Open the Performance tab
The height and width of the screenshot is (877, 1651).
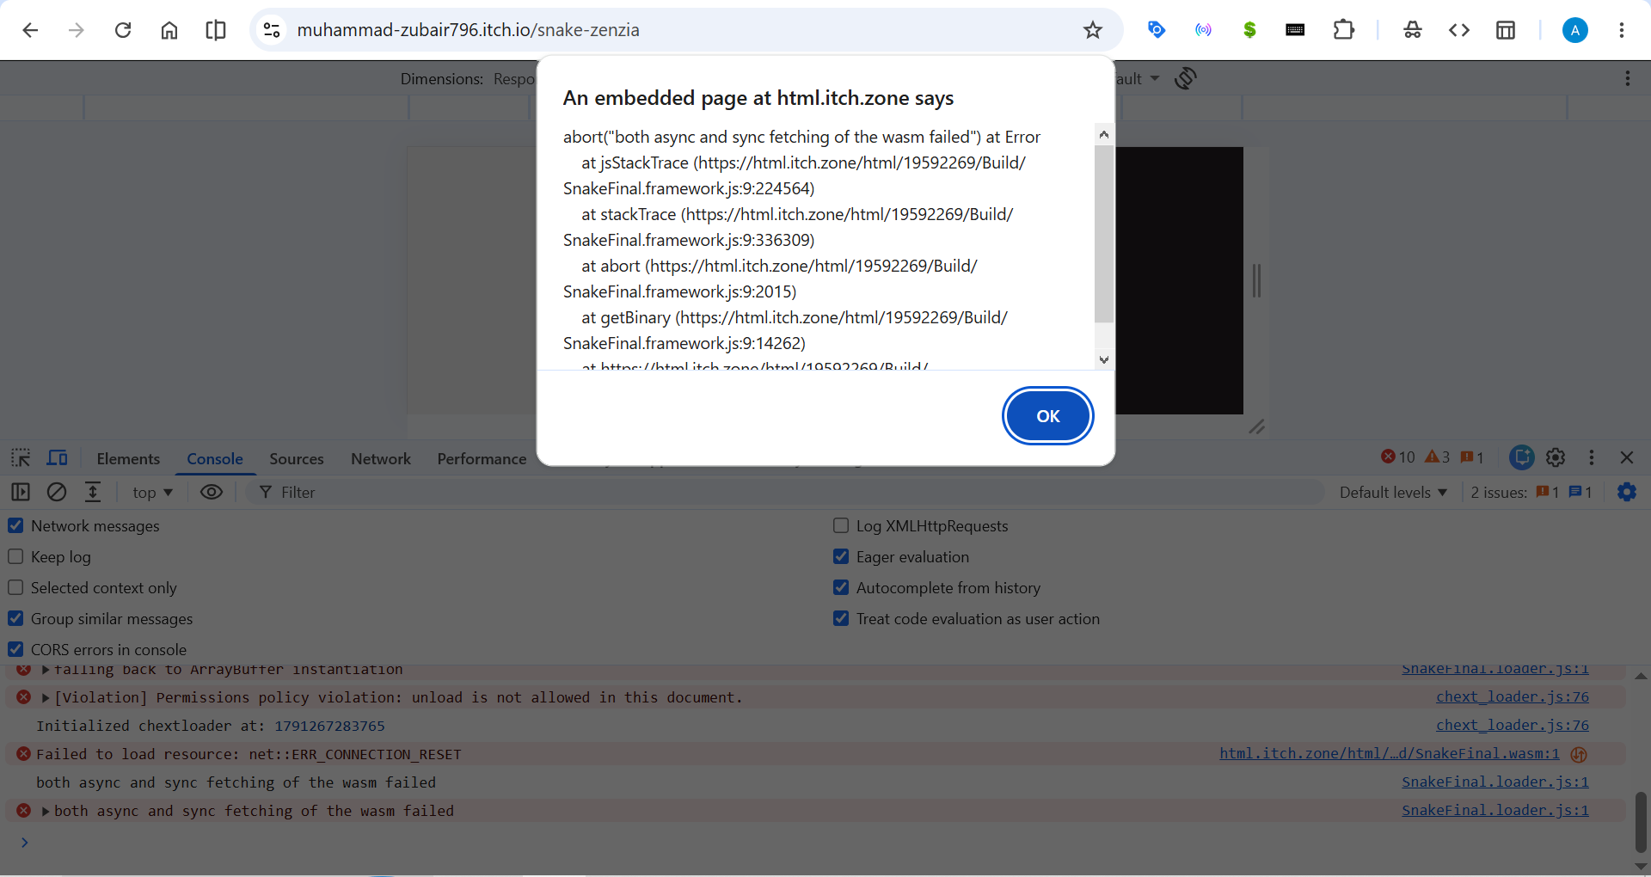tap(482, 458)
